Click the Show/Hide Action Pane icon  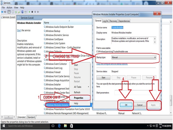(x=26, y=12)
